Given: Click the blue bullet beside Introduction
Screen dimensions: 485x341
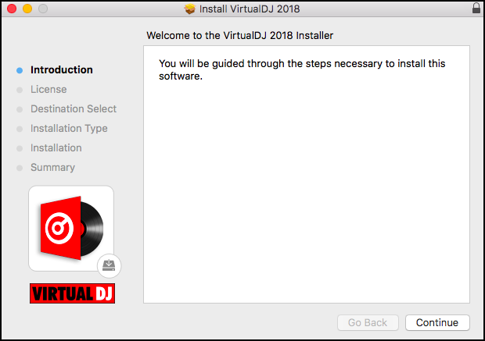Looking at the screenshot, I should [20, 70].
